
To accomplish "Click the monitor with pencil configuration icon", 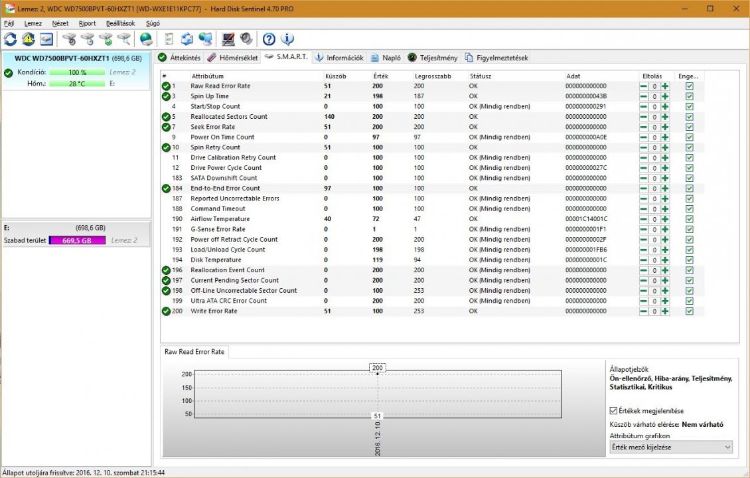I will (228, 39).
